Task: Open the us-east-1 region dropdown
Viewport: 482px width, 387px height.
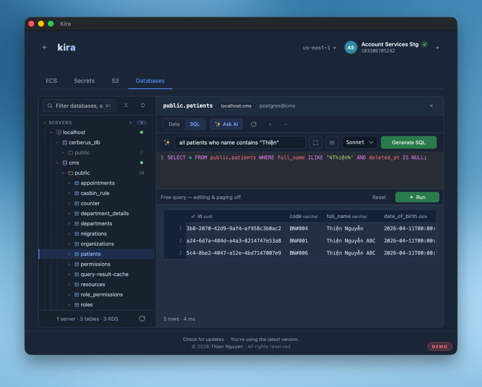Action: click(319, 47)
